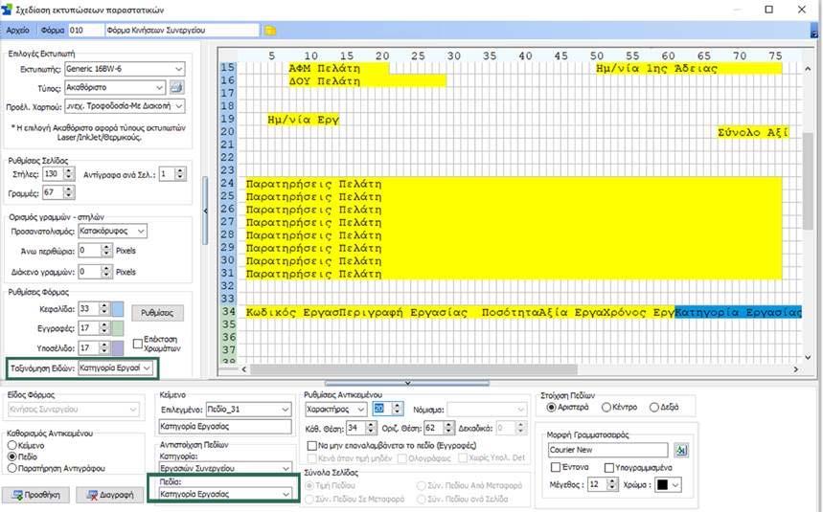
Task: Collapse left panel with the splitter arrow
Action: click(x=205, y=211)
